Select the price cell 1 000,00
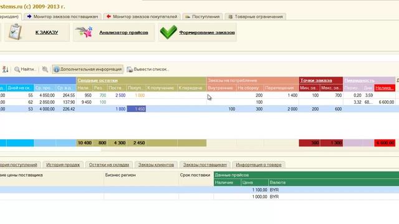The height and width of the screenshot is (224, 399). click(x=254, y=197)
